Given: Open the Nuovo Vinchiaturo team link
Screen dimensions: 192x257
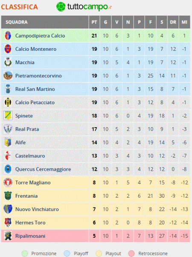Looking at the screenshot, I should pyautogui.click(x=37, y=209).
